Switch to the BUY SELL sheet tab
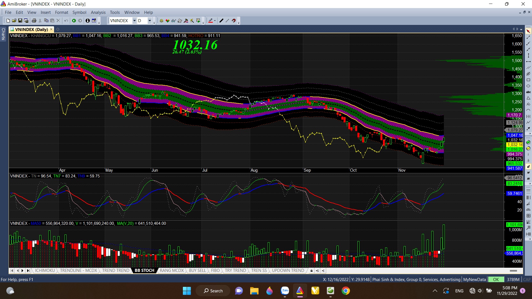This screenshot has height=299, width=532. pyautogui.click(x=197, y=270)
